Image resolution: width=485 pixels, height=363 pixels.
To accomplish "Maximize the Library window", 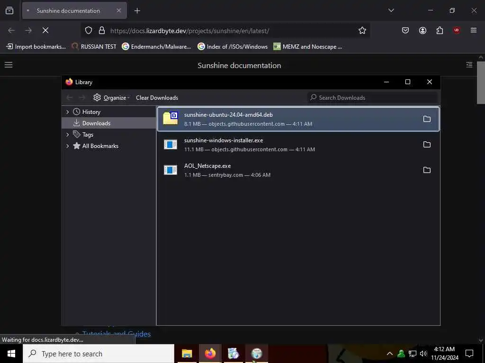I will click(408, 82).
